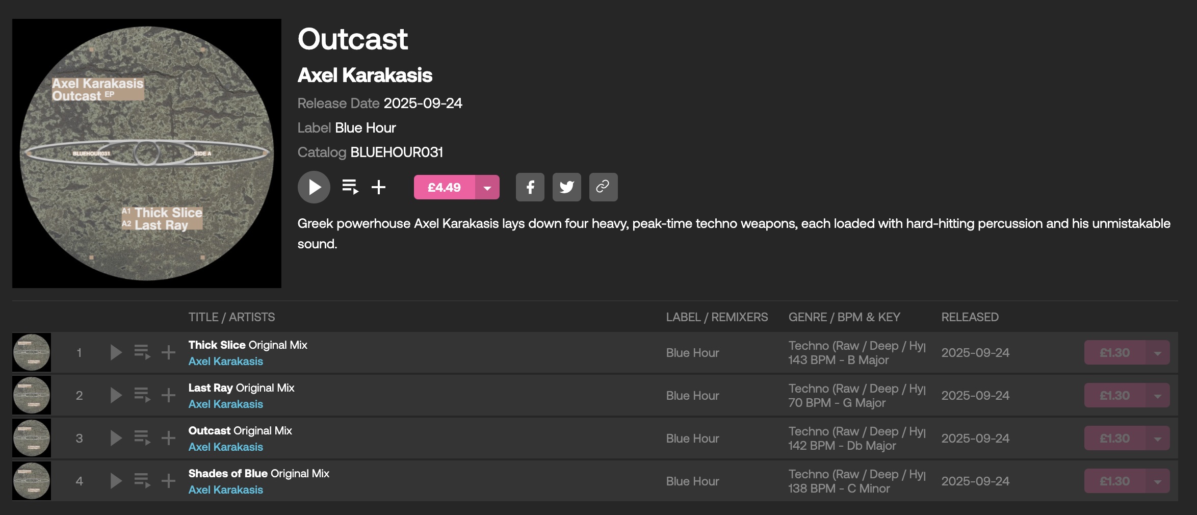Play the Shades of Blue track

click(x=116, y=481)
